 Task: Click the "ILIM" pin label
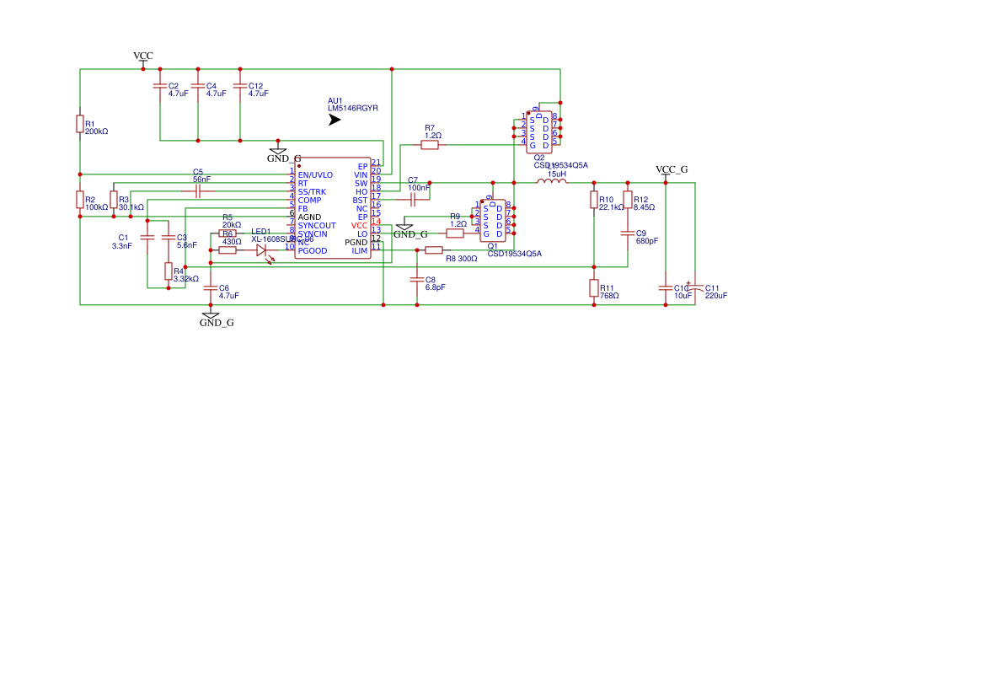359,250
